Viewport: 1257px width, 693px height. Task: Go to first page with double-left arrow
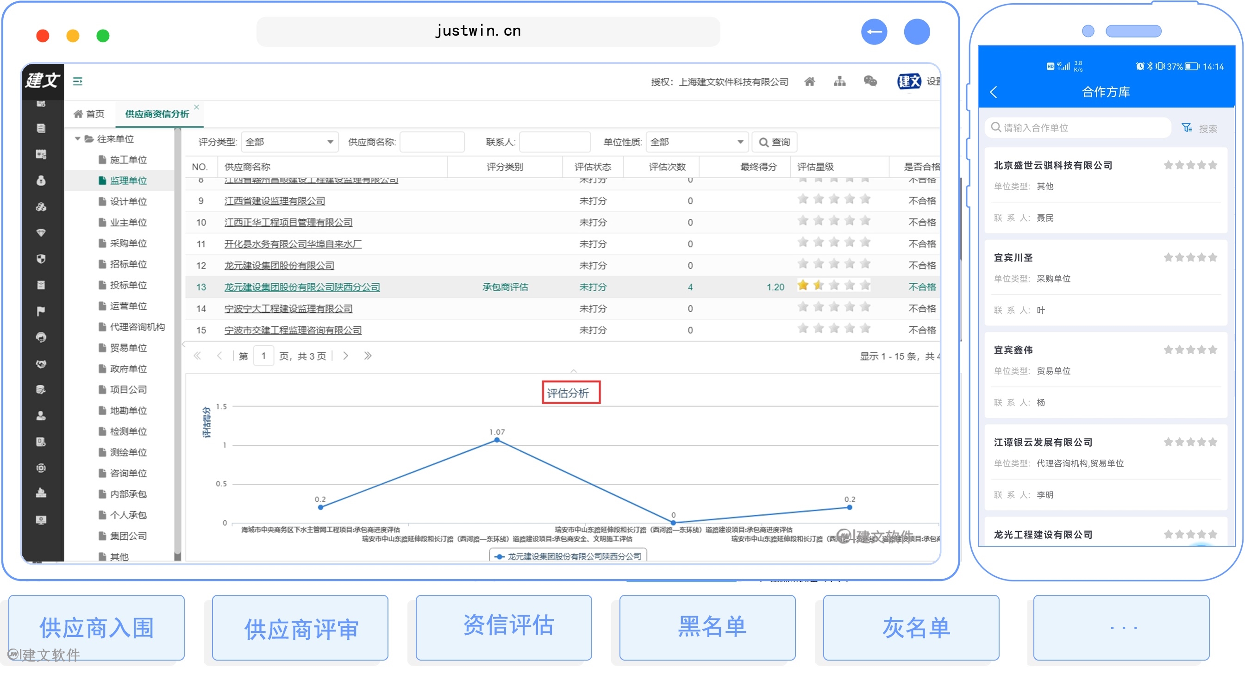[197, 356]
